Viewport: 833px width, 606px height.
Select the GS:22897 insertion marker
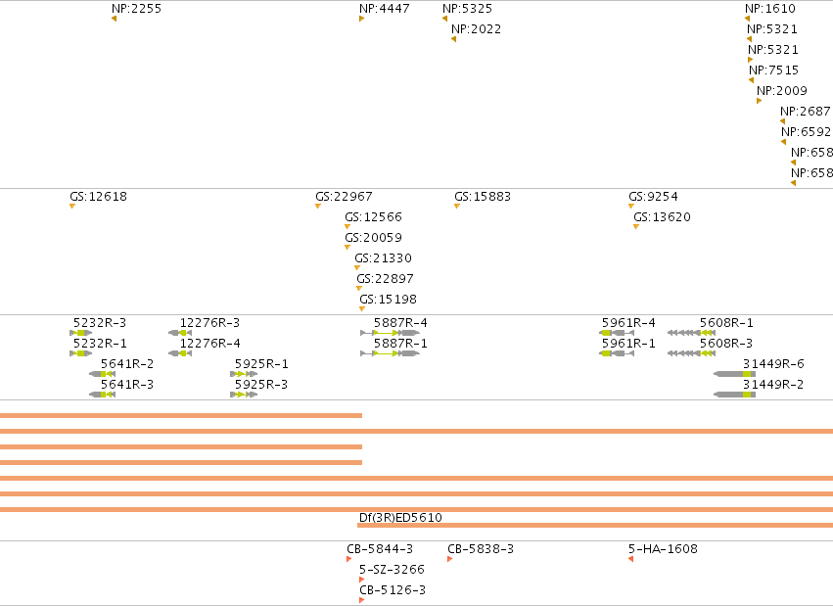[359, 289]
